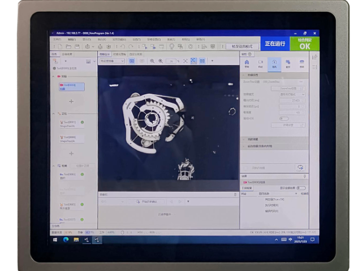Select the Tool[0000] capture tool item

coord(71,86)
